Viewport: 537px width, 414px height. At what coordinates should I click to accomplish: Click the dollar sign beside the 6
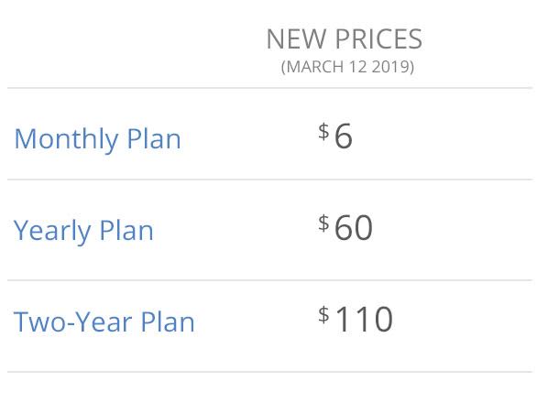(323, 132)
